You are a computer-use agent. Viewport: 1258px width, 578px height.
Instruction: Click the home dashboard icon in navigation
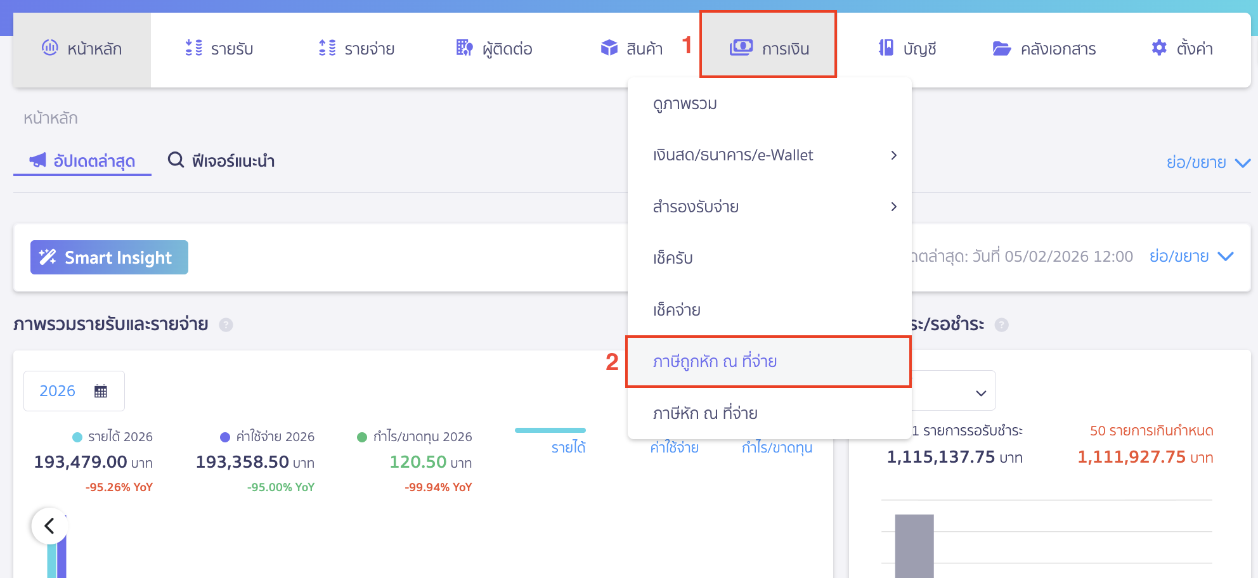click(x=50, y=48)
